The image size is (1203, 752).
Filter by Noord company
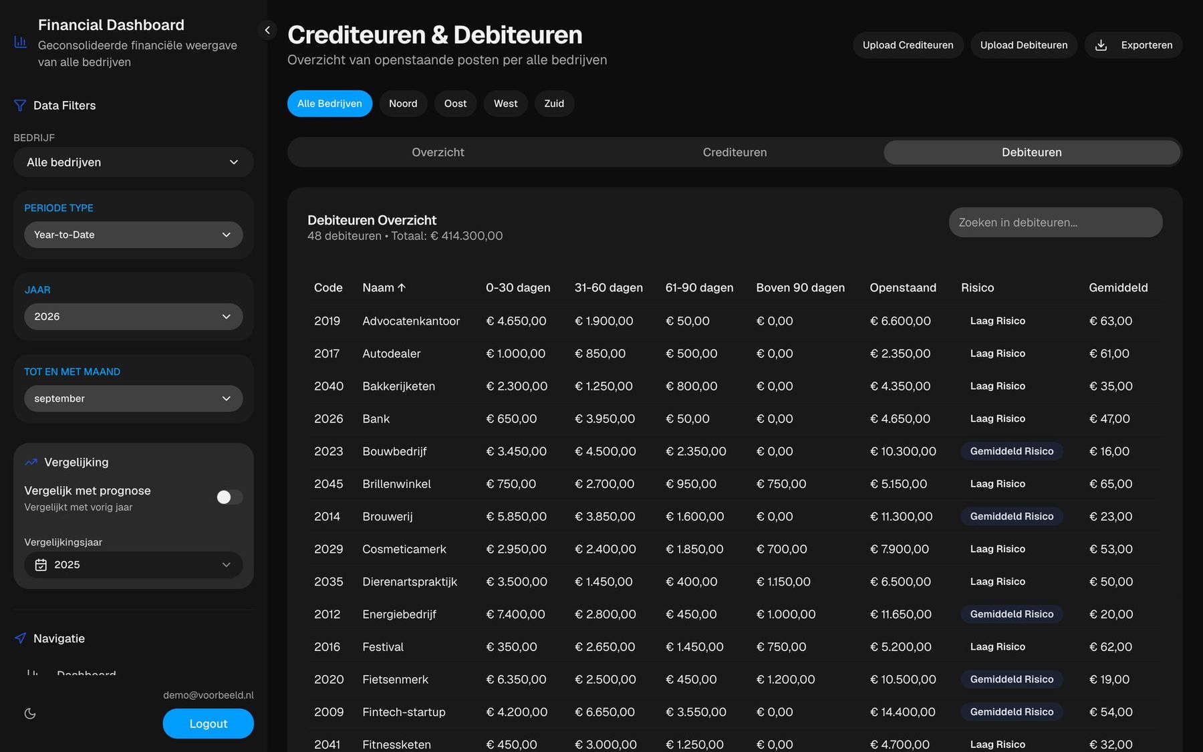click(403, 104)
